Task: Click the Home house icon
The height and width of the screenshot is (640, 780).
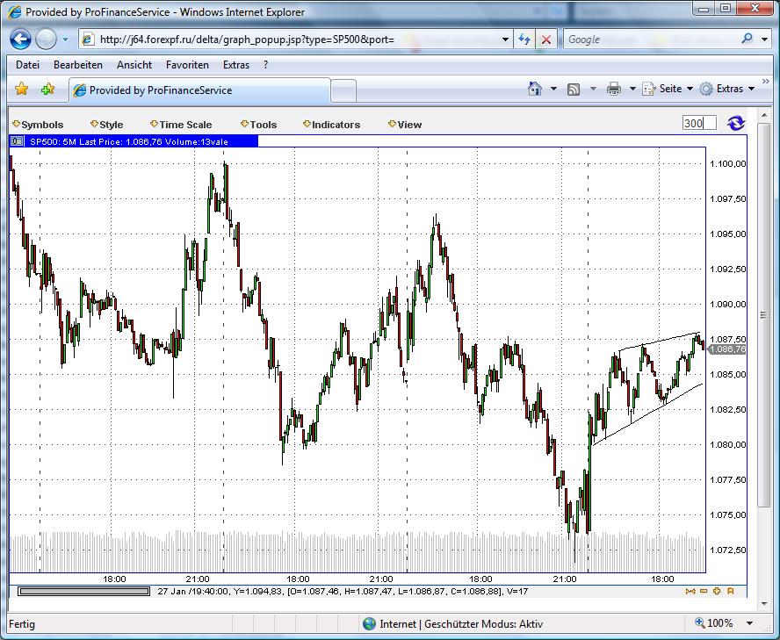Action: click(x=535, y=89)
